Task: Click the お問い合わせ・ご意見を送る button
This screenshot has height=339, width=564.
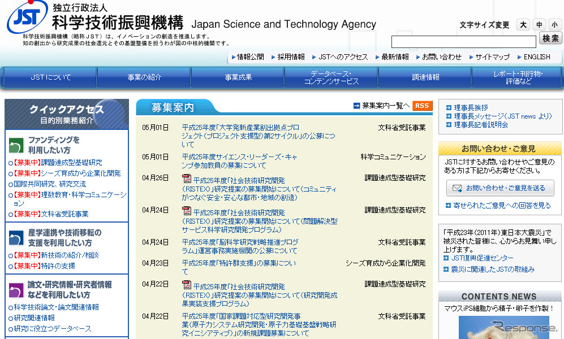Action: click(x=500, y=188)
